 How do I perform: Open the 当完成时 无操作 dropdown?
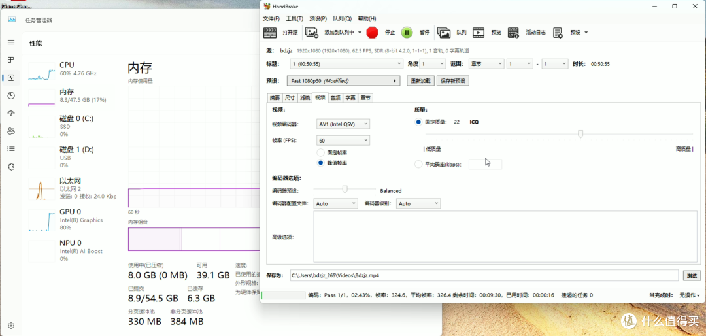(x=690, y=295)
